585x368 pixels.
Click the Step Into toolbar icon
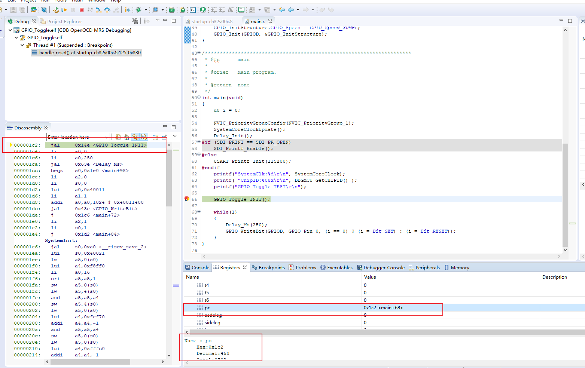point(98,10)
